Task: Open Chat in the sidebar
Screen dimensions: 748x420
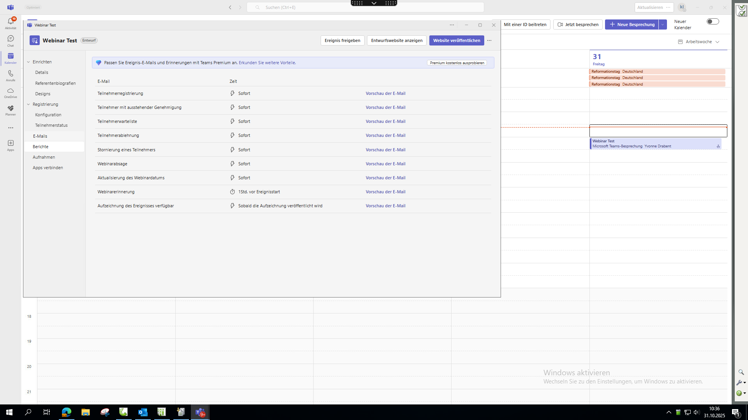Action: 11,40
